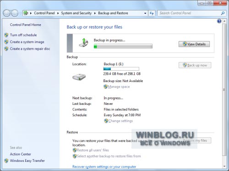The image size is (229, 171).
Task: Open Control Panel Home
Action: (x=26, y=25)
